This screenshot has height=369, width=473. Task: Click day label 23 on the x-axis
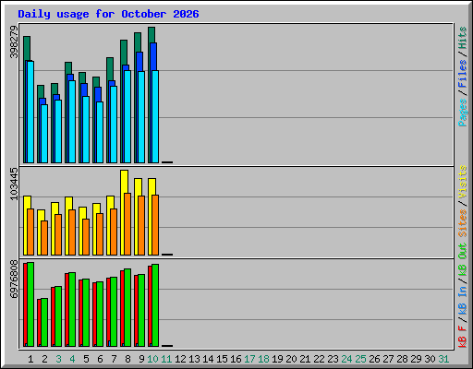coord(333,359)
